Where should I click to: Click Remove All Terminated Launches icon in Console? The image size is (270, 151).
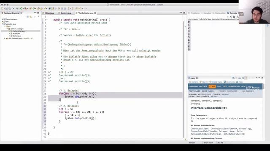(234, 17)
